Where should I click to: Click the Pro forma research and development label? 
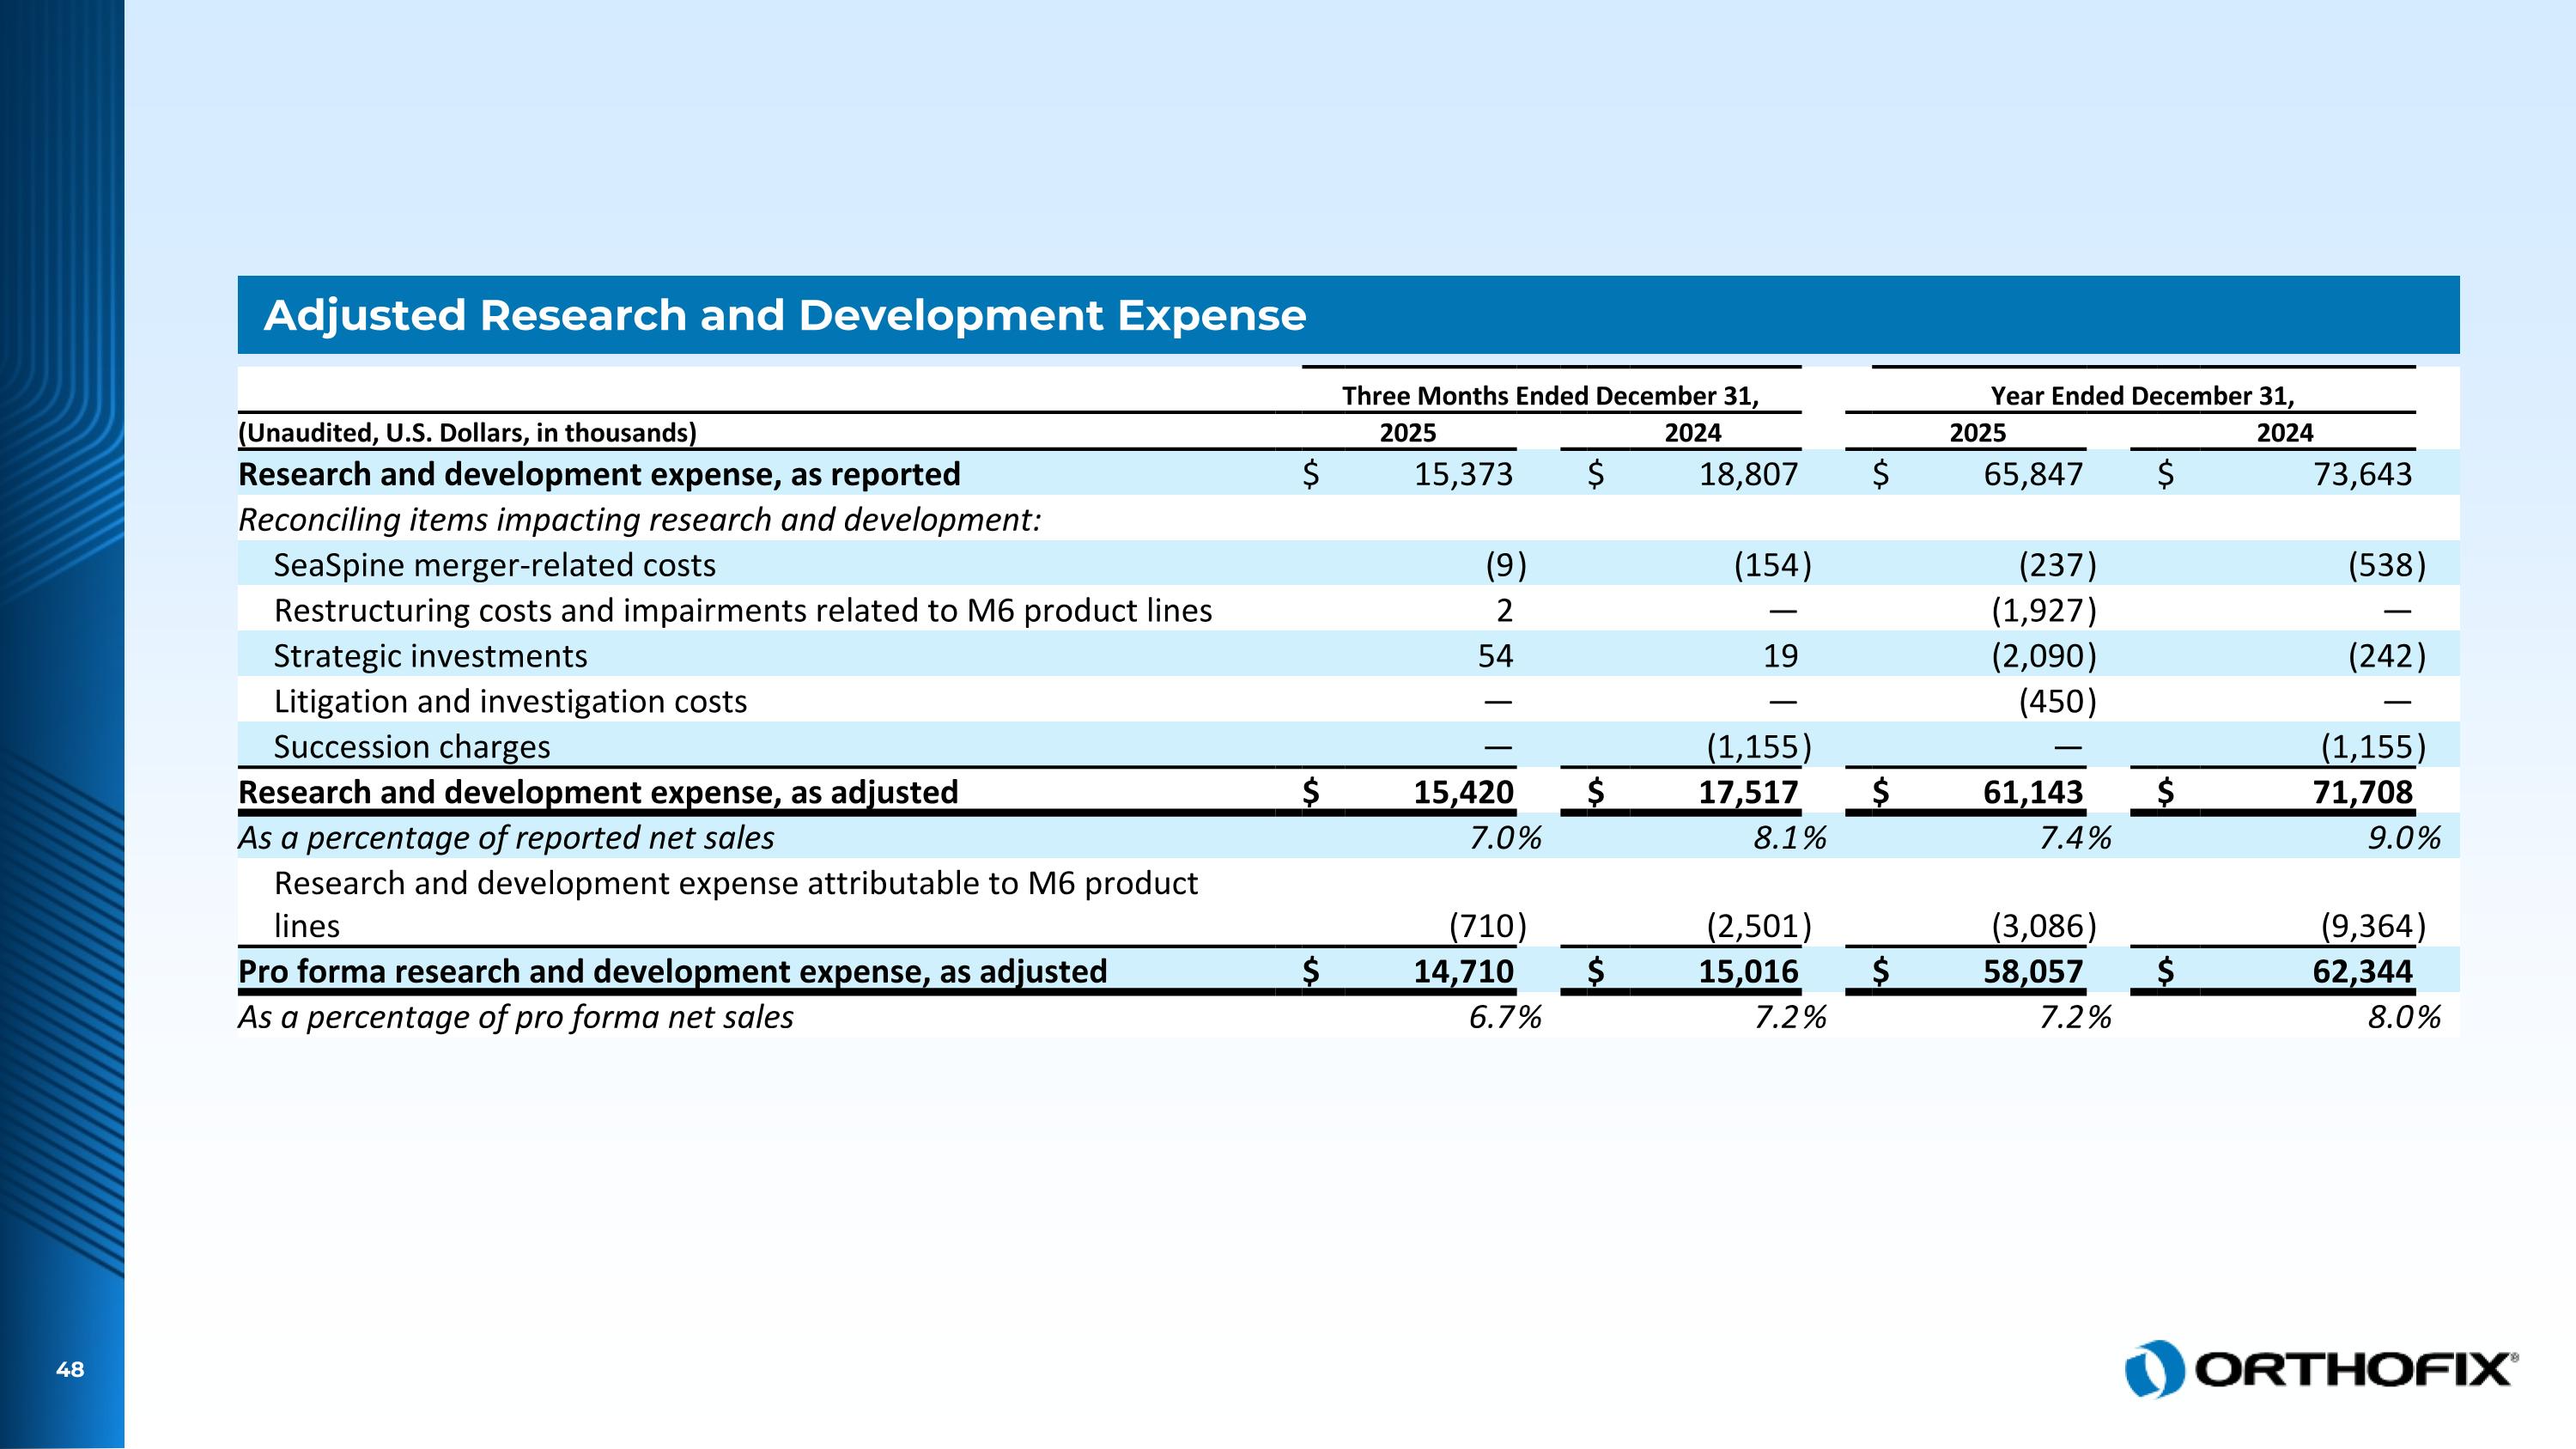(672, 971)
